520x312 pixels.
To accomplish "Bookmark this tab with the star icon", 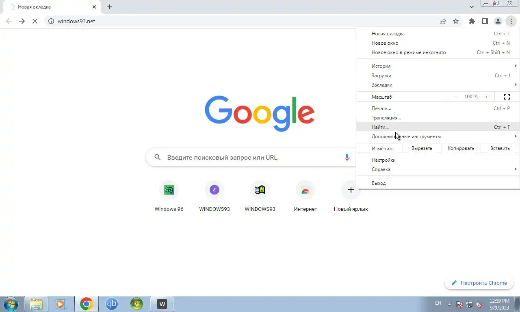I will [x=456, y=21].
